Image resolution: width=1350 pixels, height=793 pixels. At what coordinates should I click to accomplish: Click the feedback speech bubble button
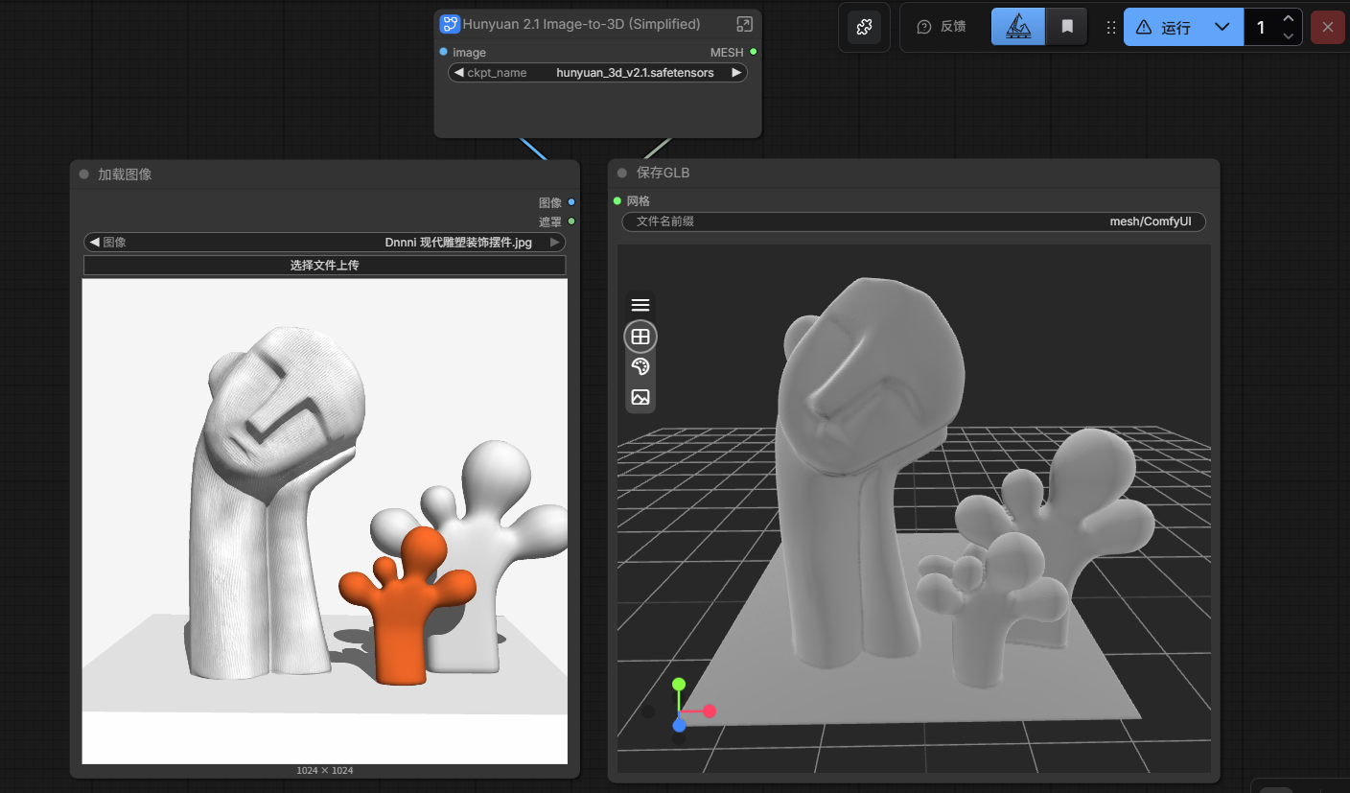[941, 27]
